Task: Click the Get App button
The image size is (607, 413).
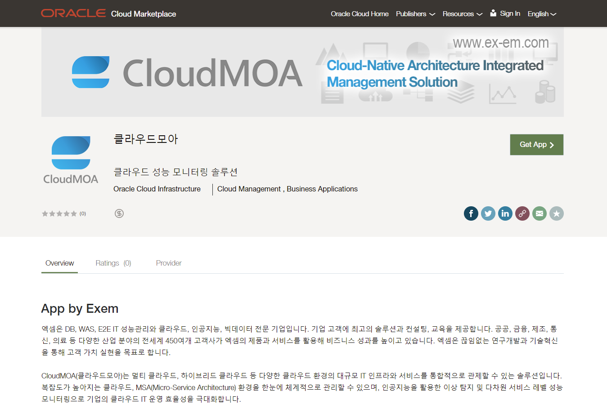Action: (x=536, y=145)
